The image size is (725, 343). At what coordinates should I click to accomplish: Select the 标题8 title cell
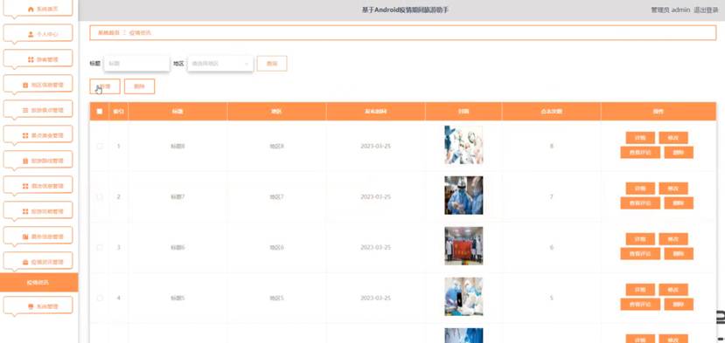178,147
